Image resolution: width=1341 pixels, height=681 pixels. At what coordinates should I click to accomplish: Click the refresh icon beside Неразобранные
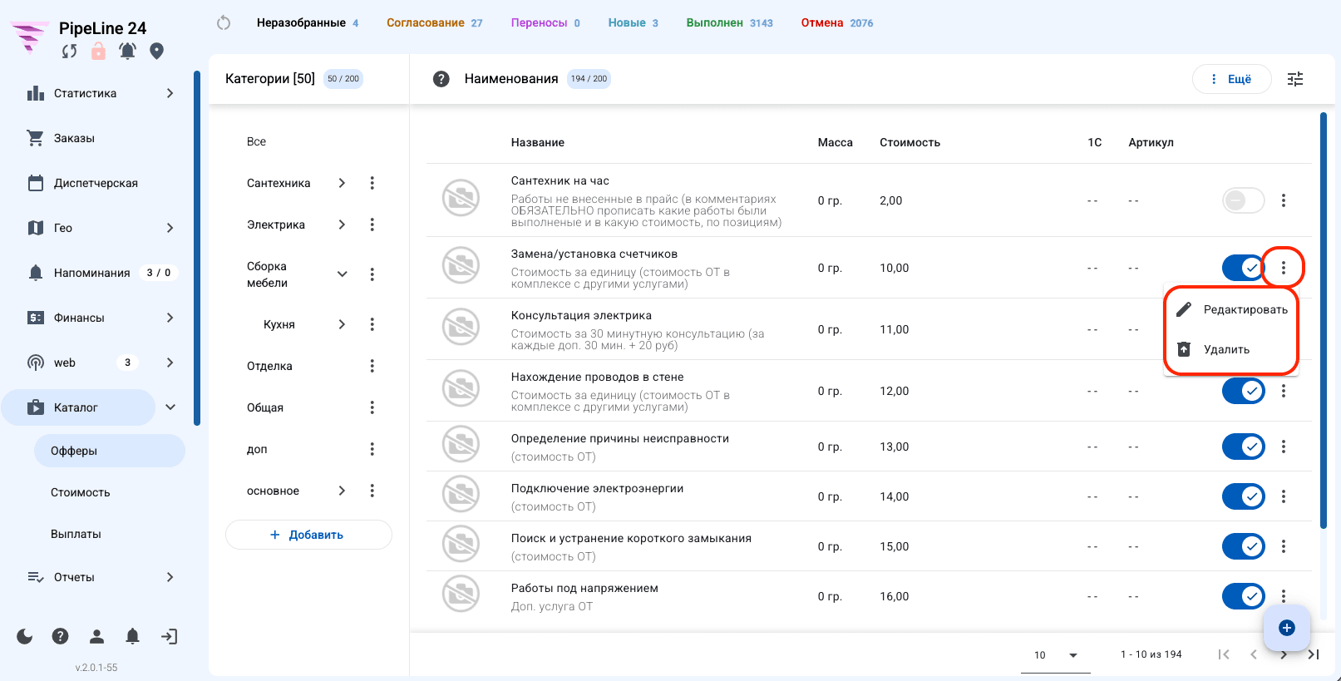click(x=224, y=23)
